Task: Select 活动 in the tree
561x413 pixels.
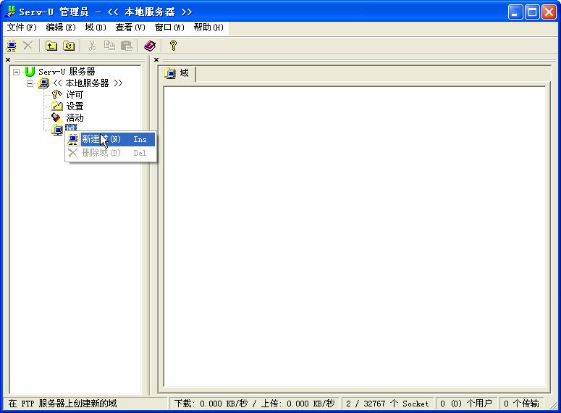Action: [x=75, y=118]
